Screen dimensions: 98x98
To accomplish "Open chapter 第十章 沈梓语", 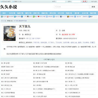I will 5,74.
